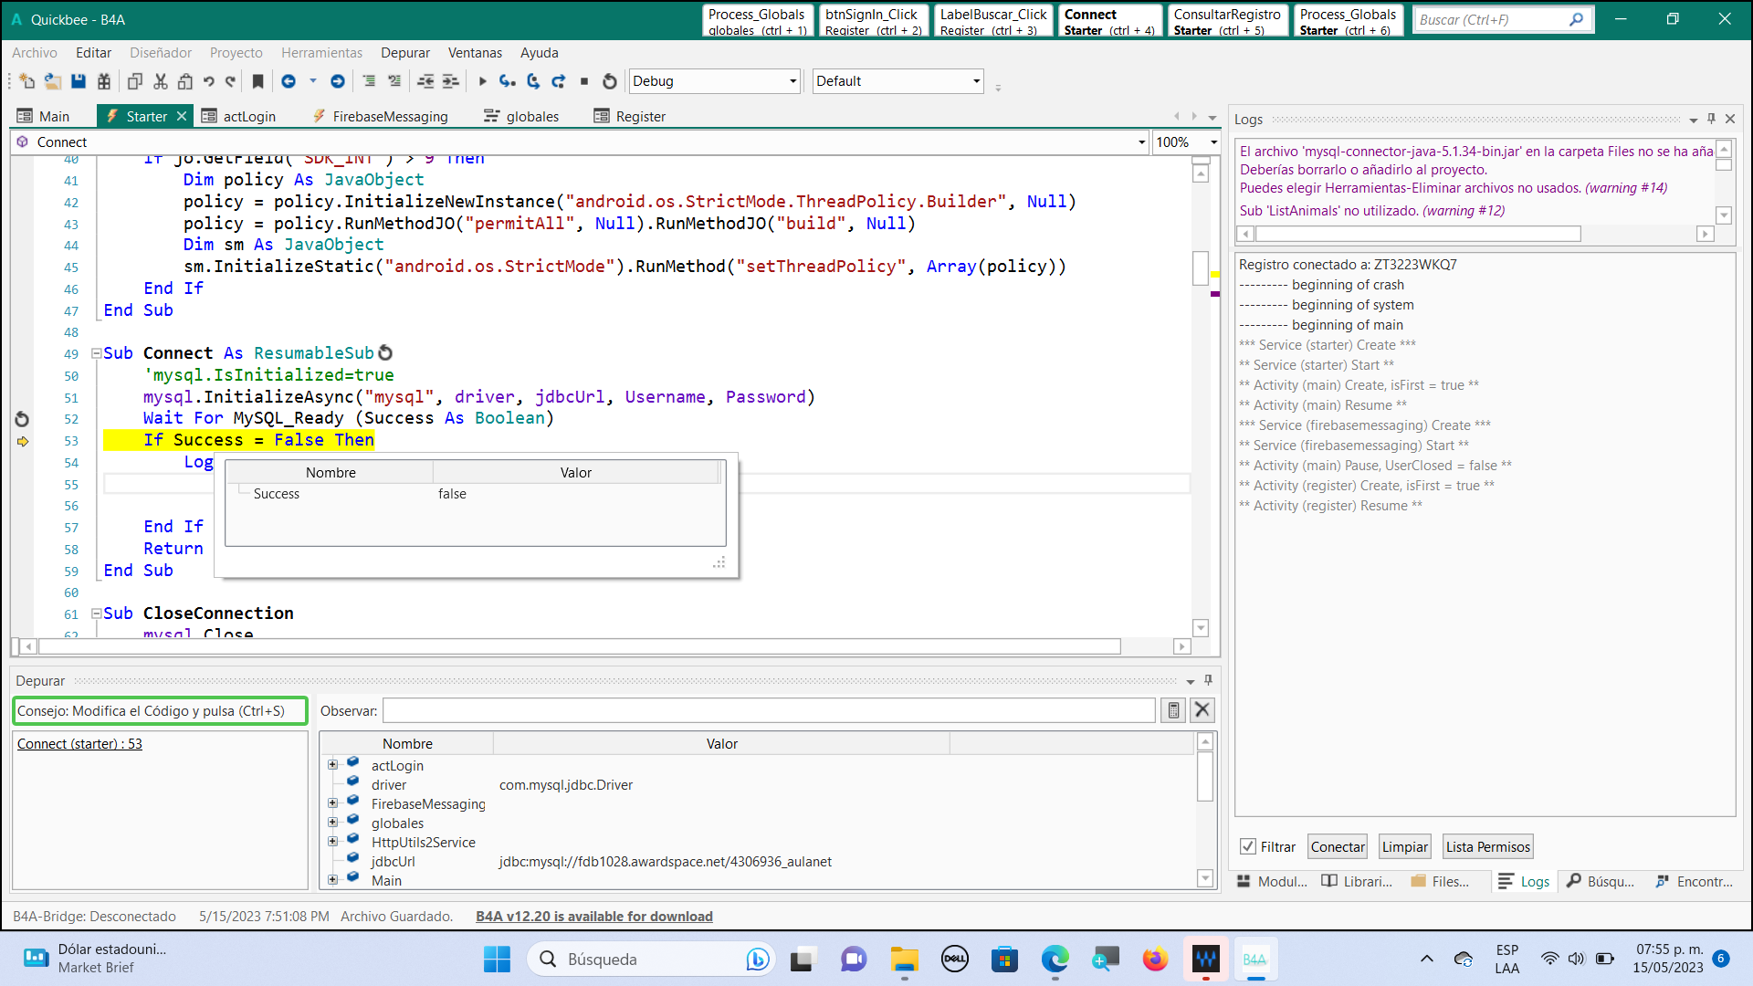
Task: Open the Debug build configuration dropdown
Action: pos(792,81)
